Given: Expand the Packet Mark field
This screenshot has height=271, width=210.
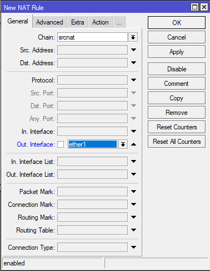Looking at the screenshot, I should click(133, 191).
